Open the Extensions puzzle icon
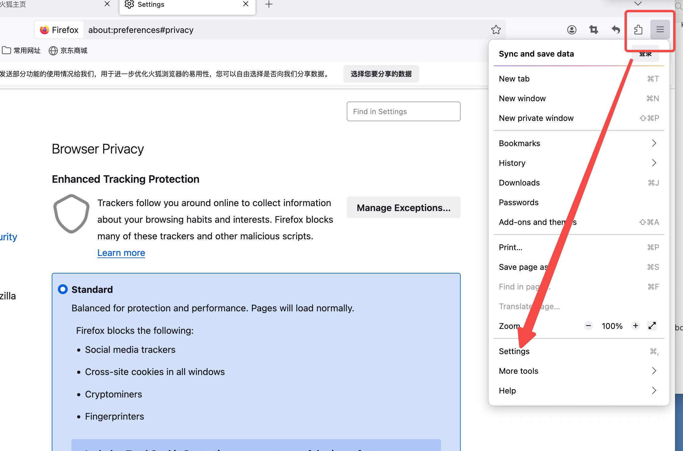This screenshot has width=683, height=451. 638,30
